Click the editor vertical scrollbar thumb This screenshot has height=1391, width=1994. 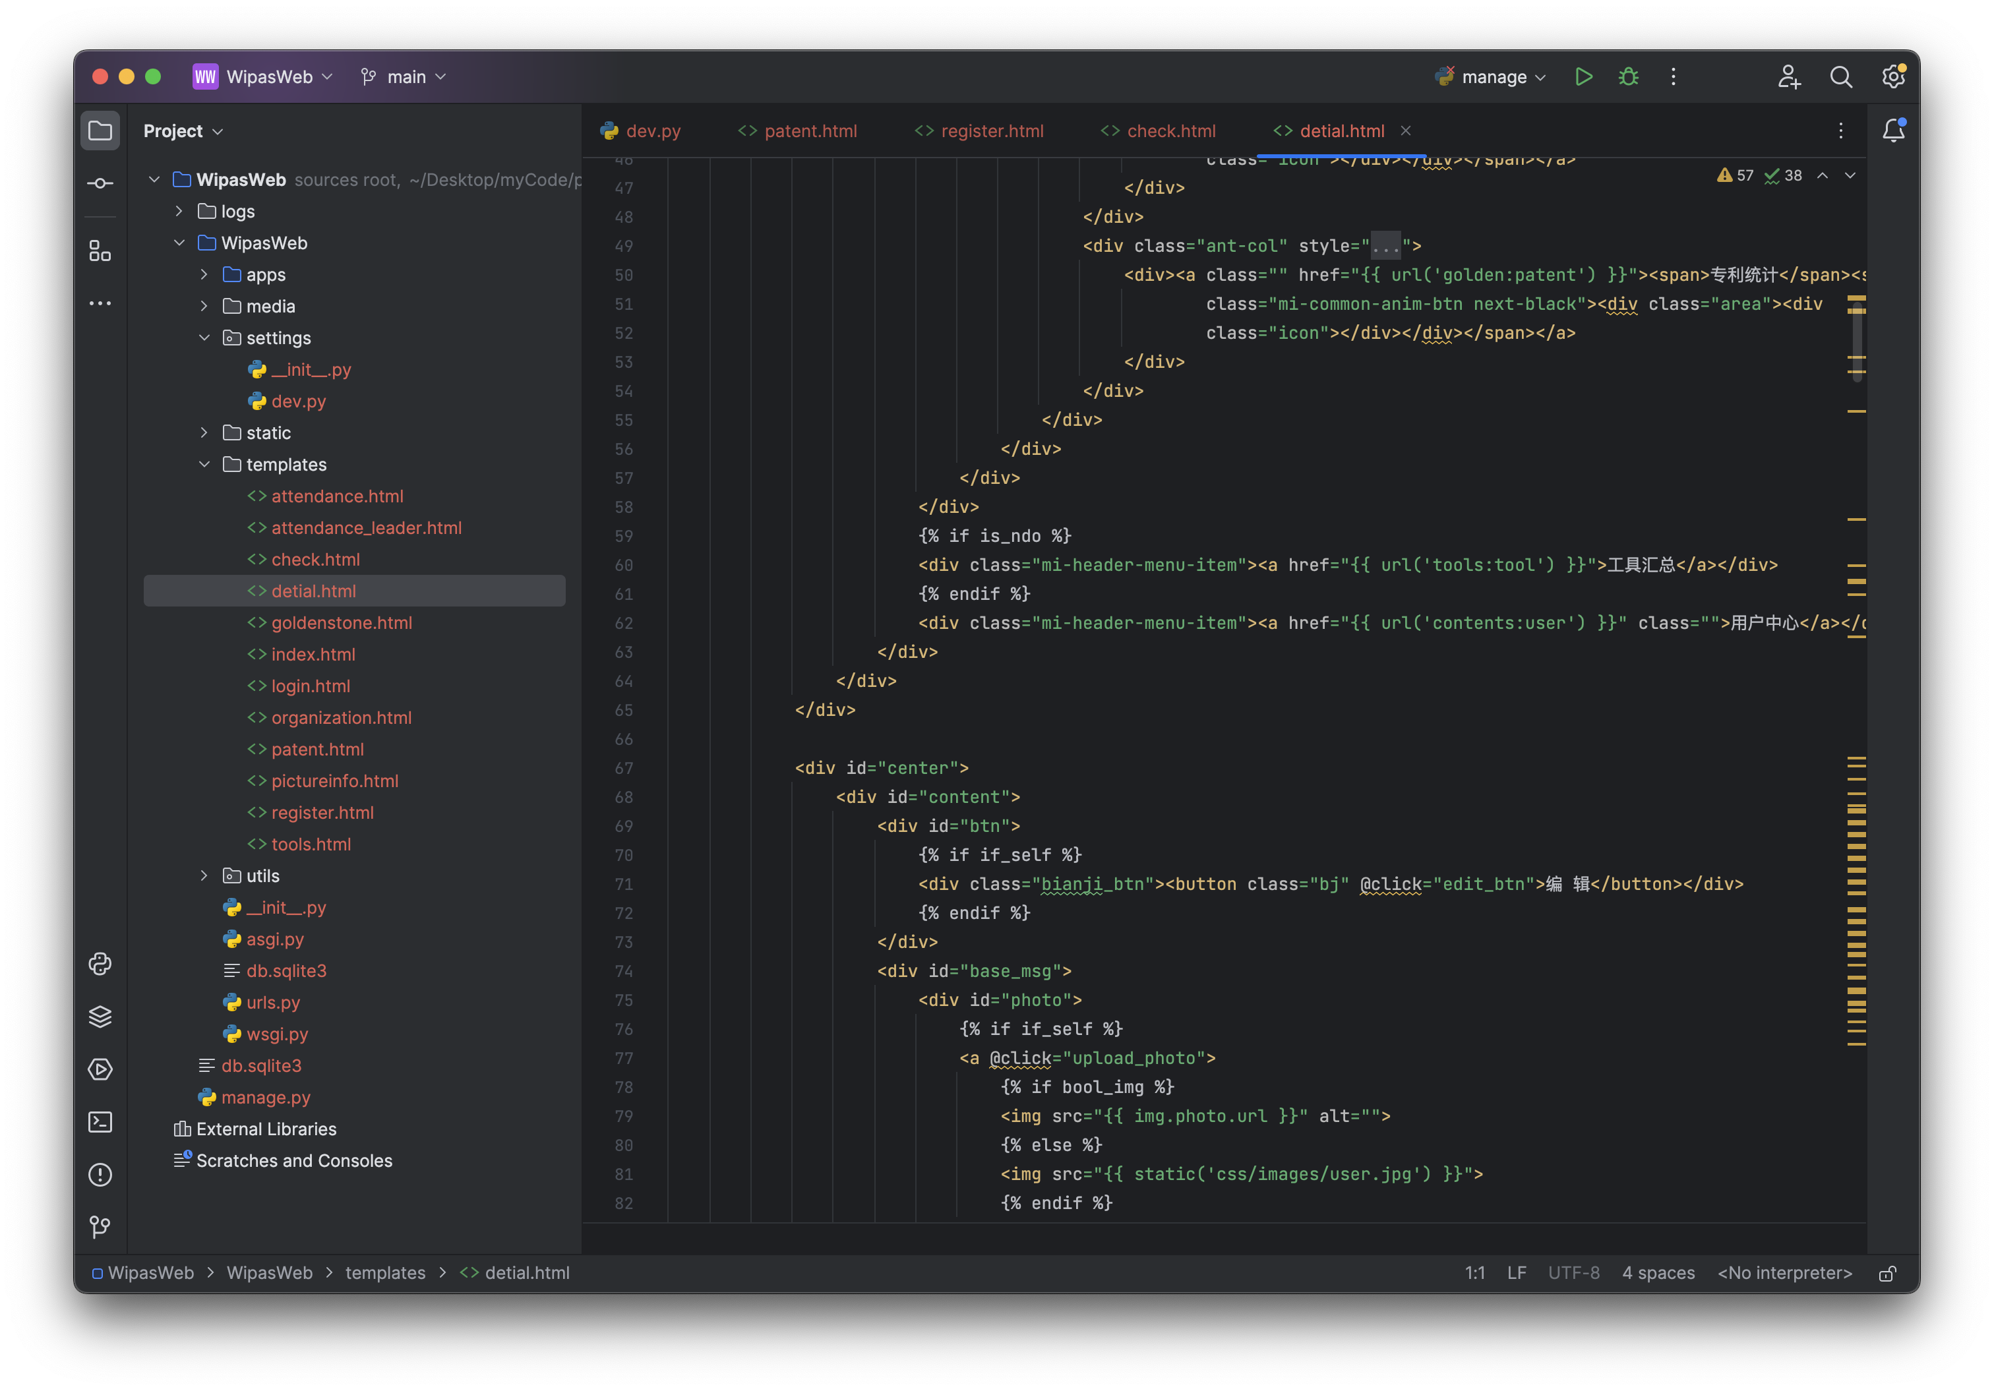point(1857,343)
